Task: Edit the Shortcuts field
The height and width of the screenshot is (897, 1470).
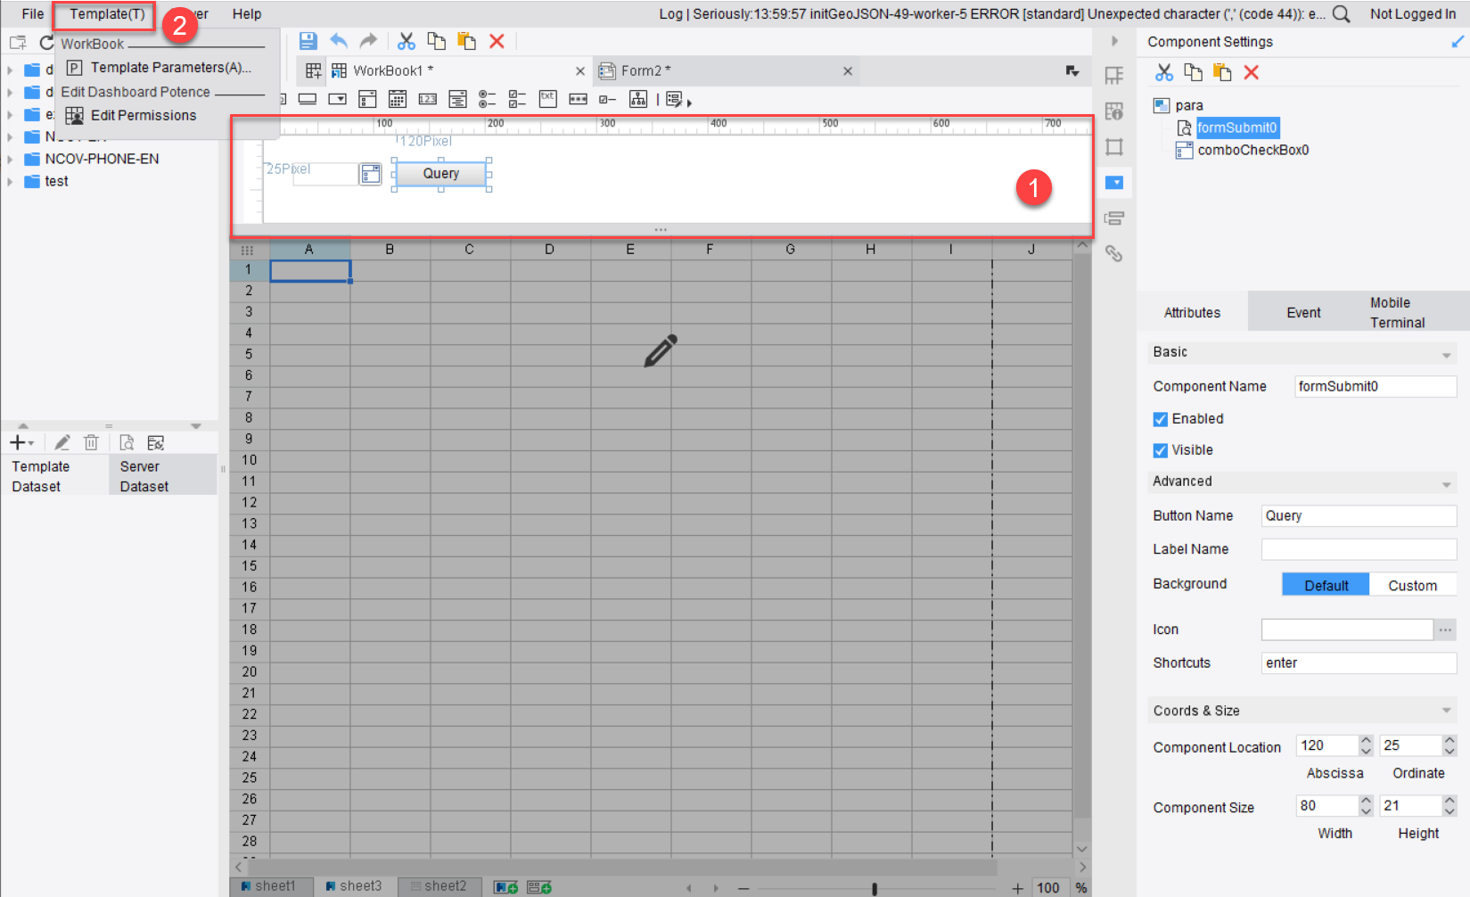Action: click(x=1359, y=662)
